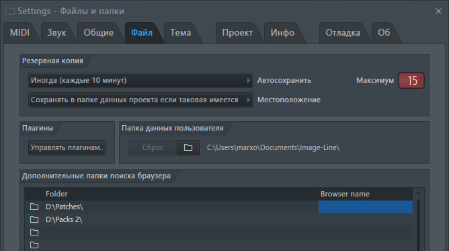Select the D:\Packs 2\ folder entry
Viewport: 449px width, 251px height.
(64, 219)
